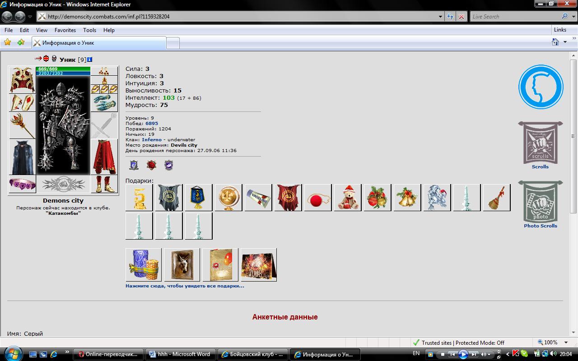Open the blue vase with coins gift

pyautogui.click(x=144, y=265)
